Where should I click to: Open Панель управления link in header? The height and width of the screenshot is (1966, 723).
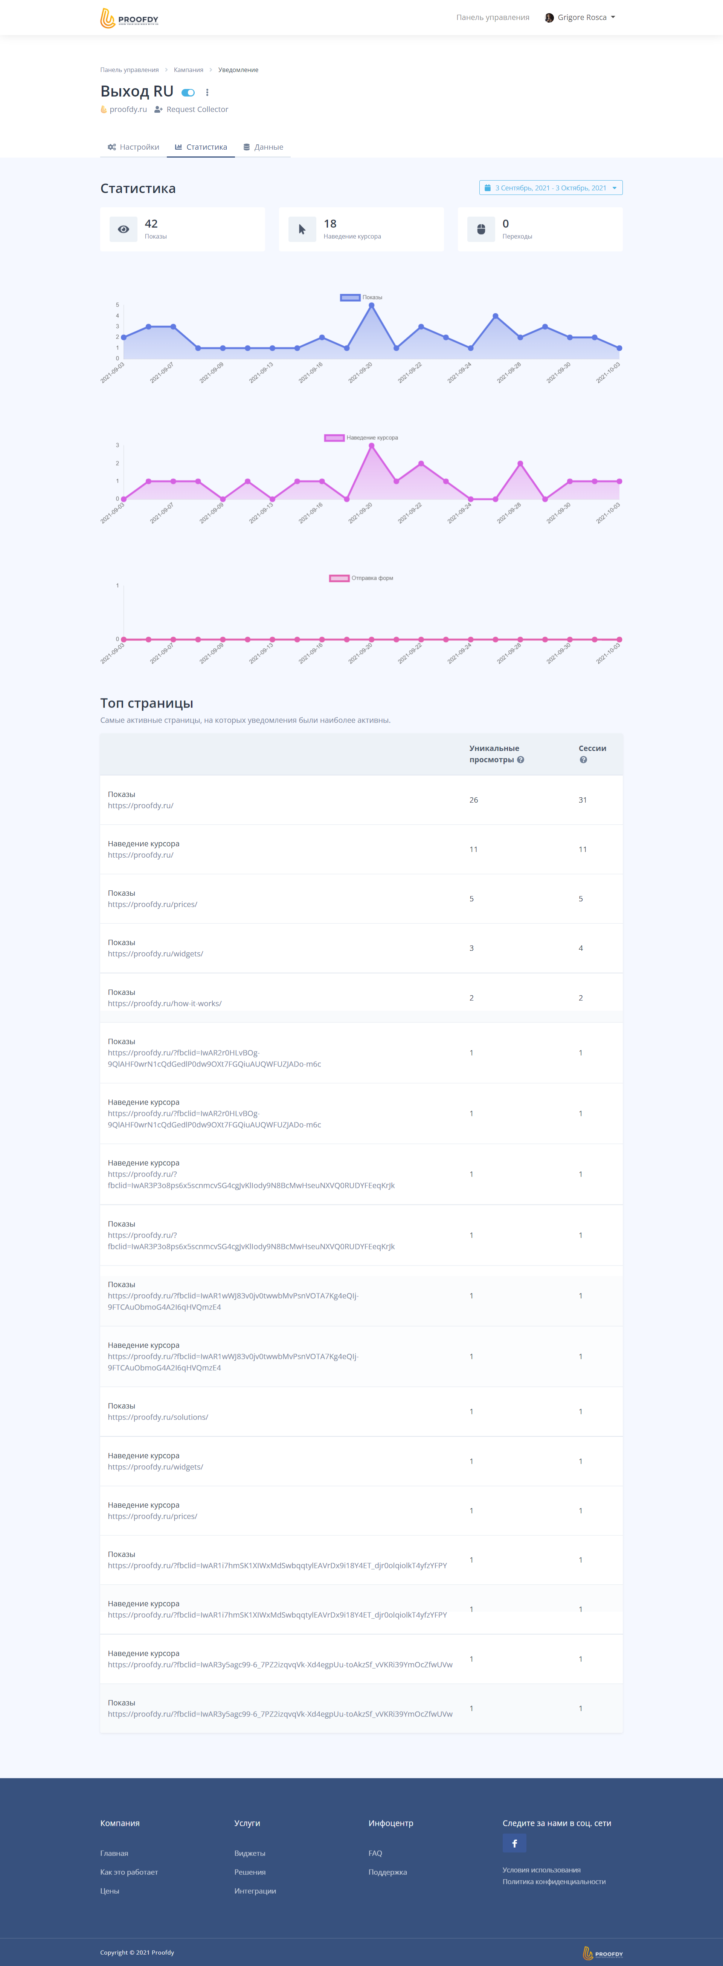(x=493, y=18)
